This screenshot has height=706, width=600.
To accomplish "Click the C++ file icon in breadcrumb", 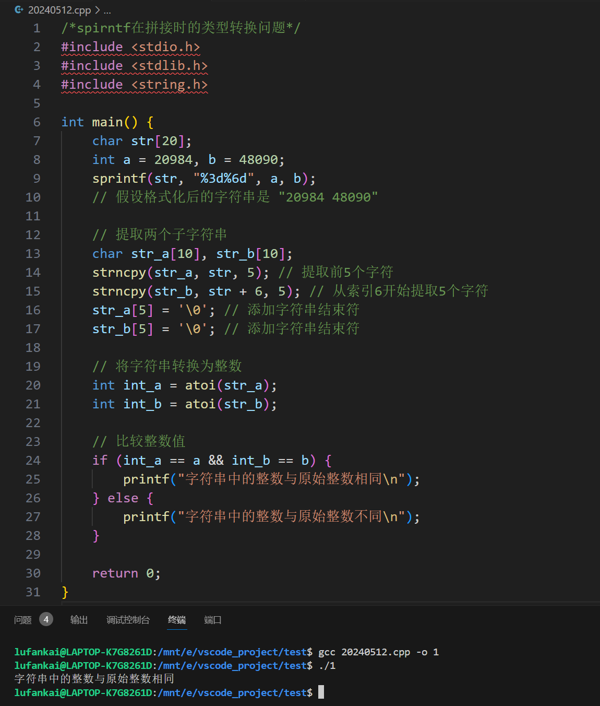I will (x=19, y=10).
